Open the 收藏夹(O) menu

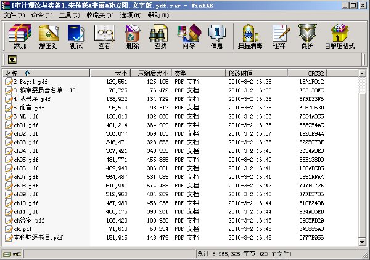point(100,15)
